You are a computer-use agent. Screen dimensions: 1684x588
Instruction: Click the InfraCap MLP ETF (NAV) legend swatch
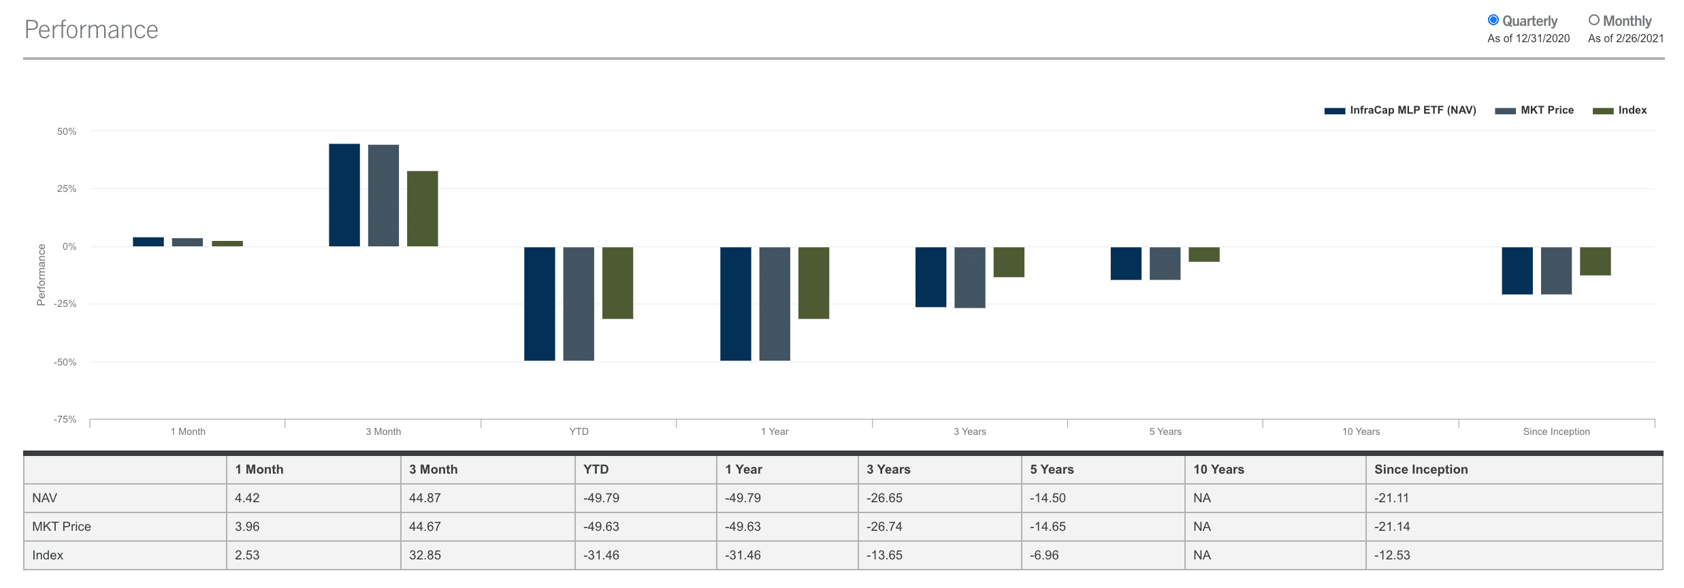click(x=1333, y=110)
